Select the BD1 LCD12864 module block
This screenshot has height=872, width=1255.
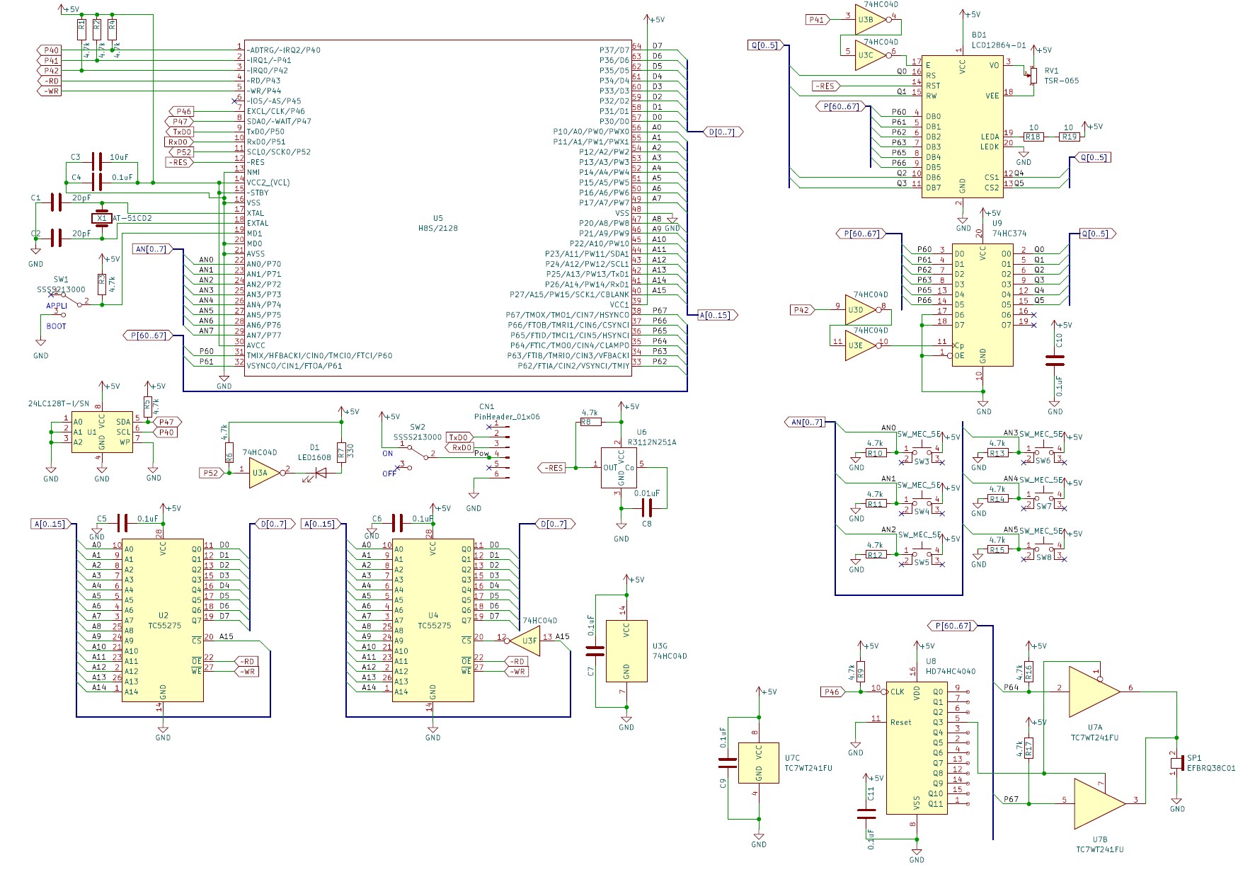962,127
